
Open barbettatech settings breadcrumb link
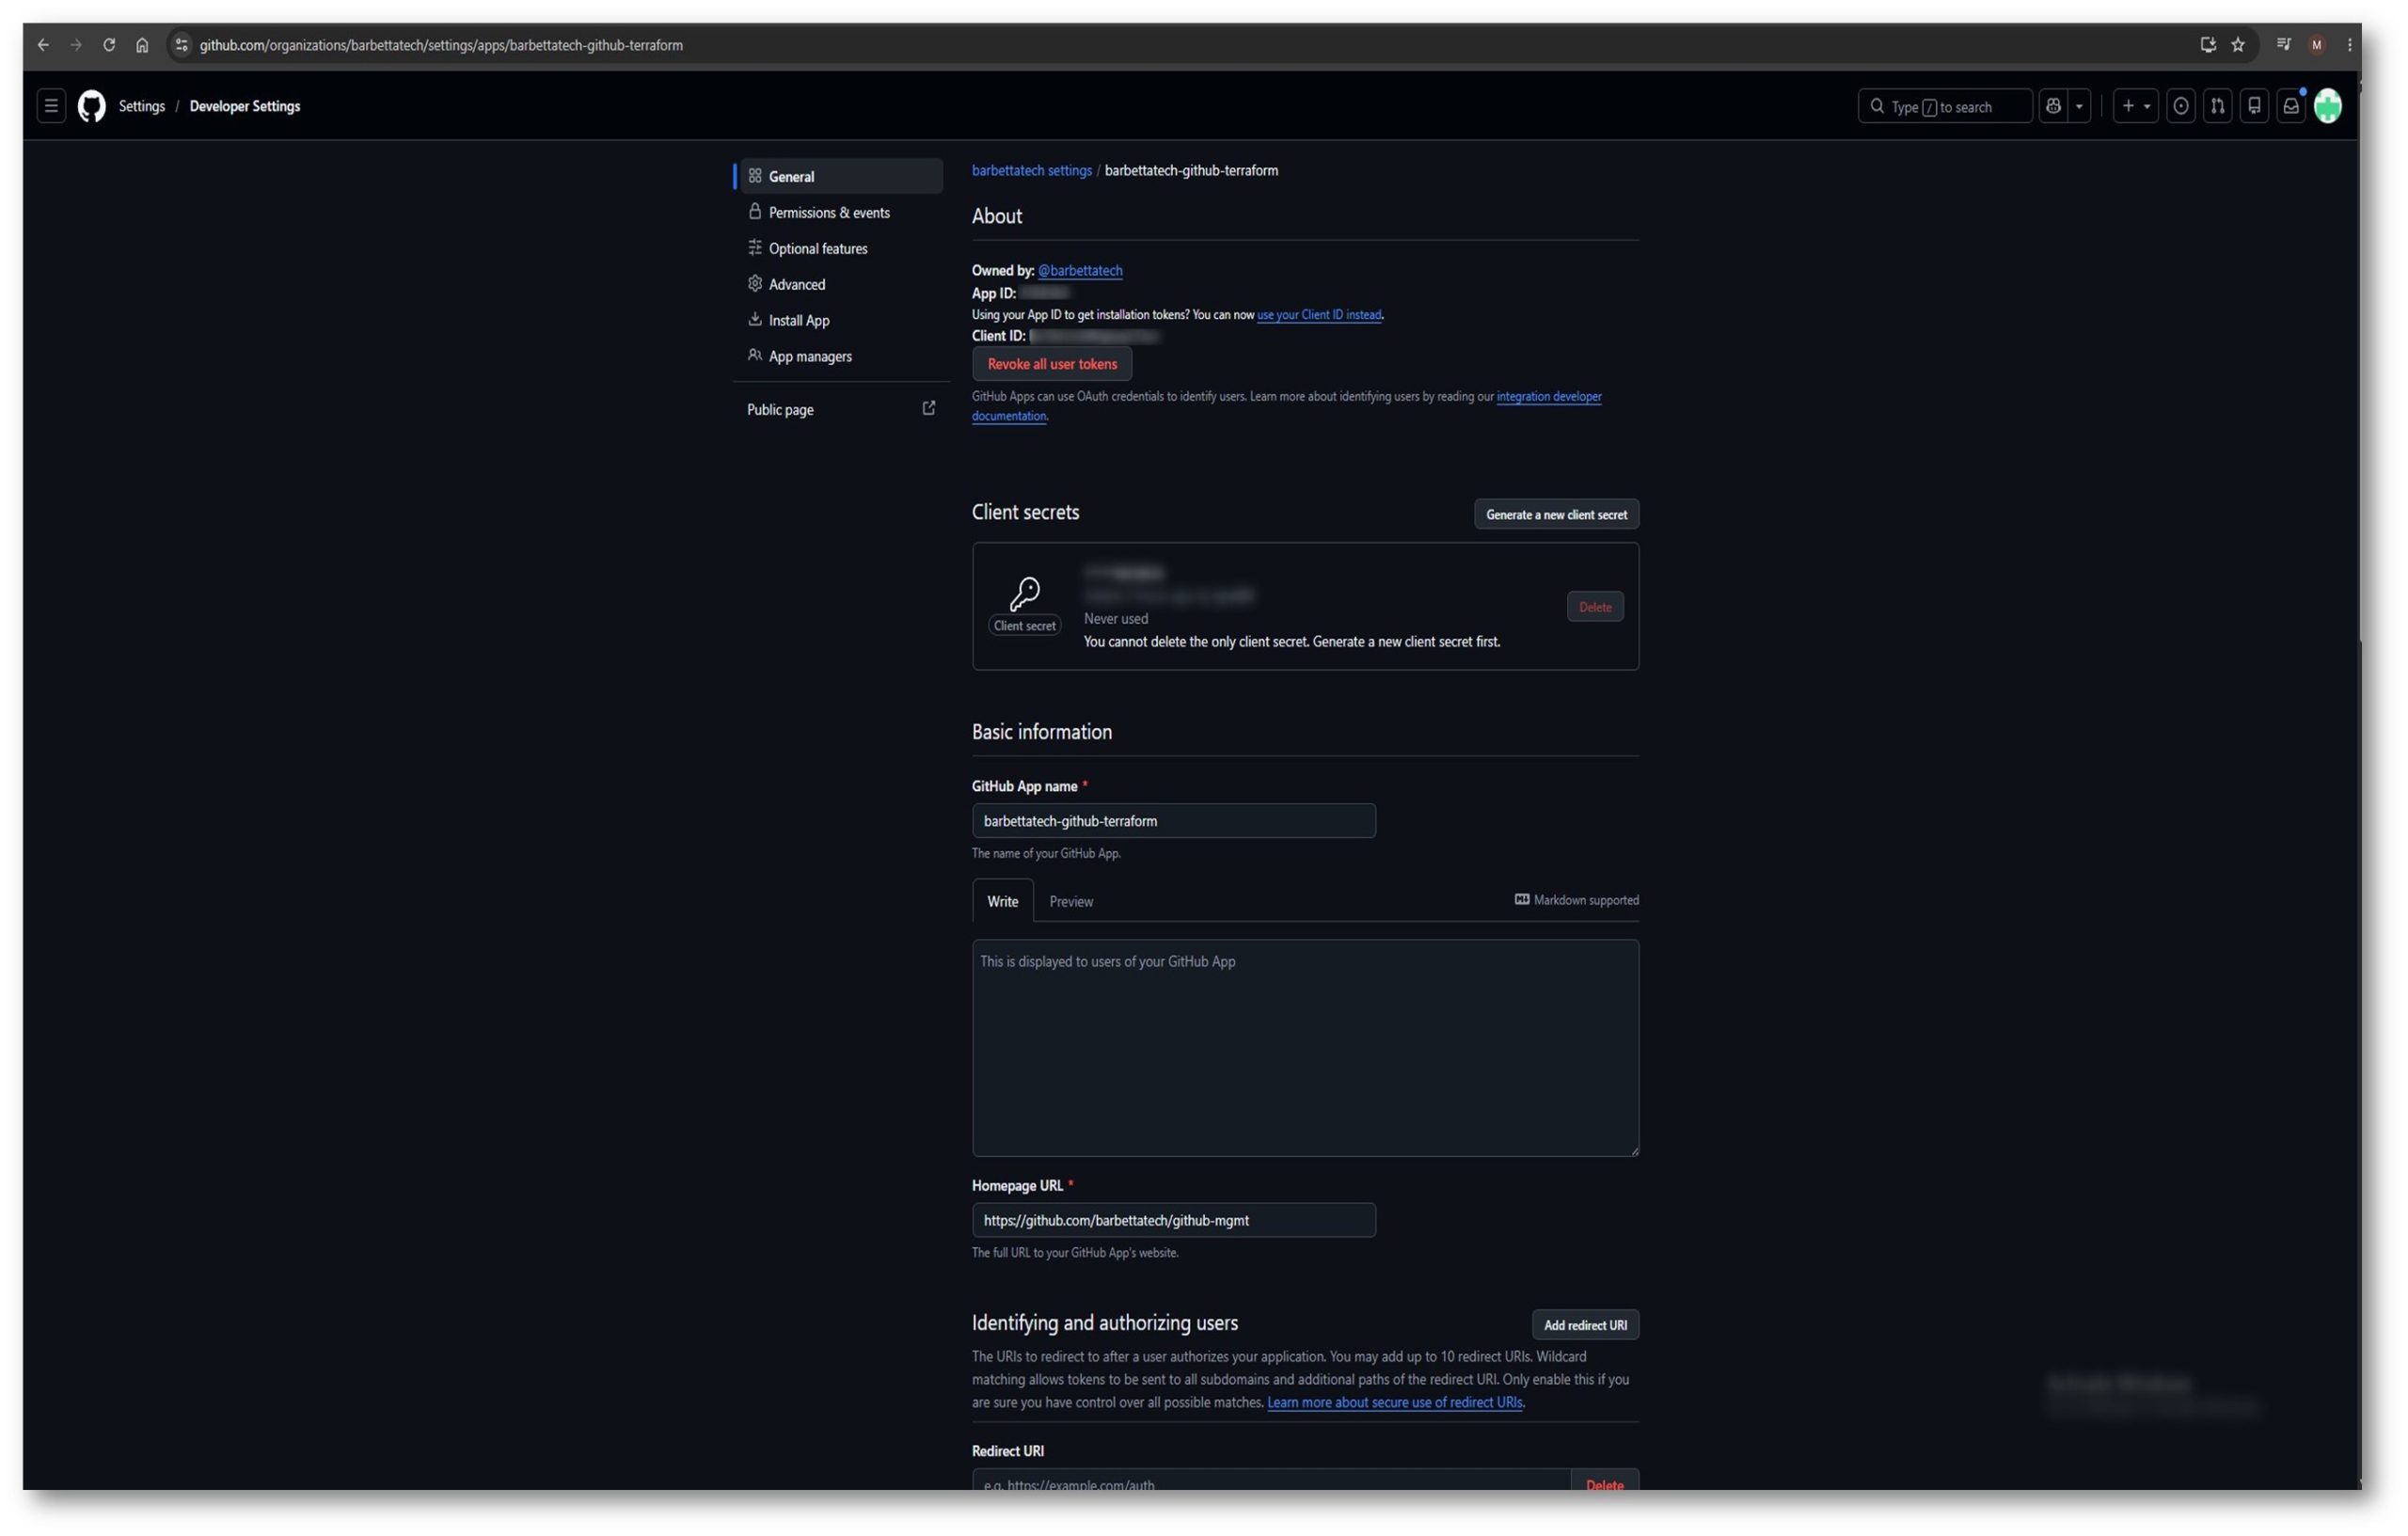tap(1032, 171)
